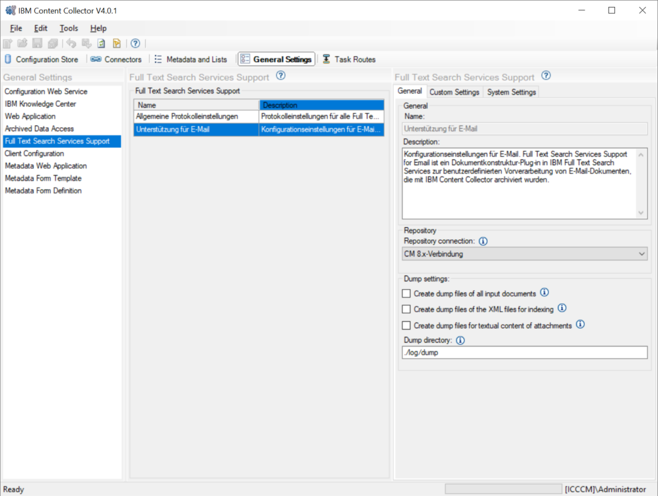
Task: Click the Konfigurationseinstellungen für E-Mai... cell
Action: pyautogui.click(x=321, y=129)
